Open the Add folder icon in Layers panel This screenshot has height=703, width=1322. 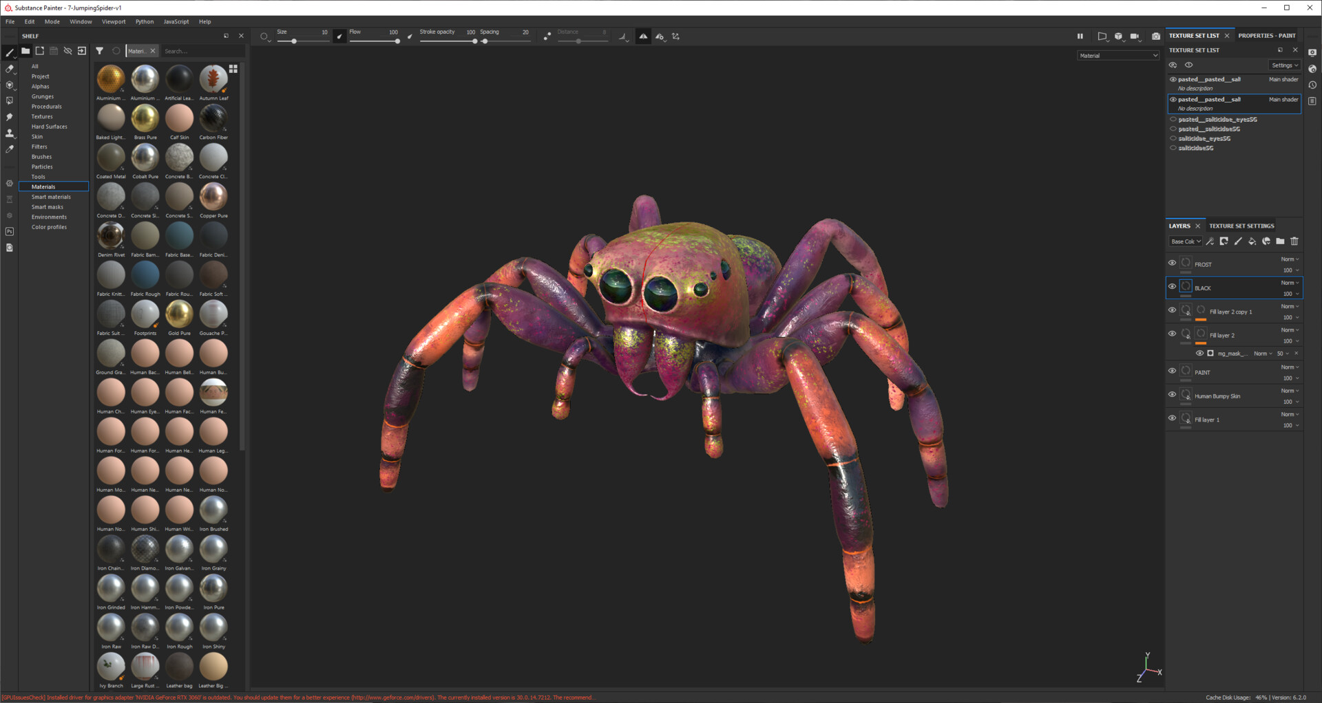tap(1280, 241)
